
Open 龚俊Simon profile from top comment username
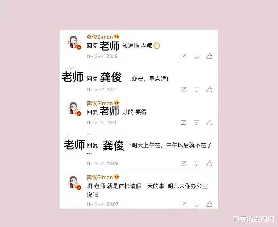(100, 37)
